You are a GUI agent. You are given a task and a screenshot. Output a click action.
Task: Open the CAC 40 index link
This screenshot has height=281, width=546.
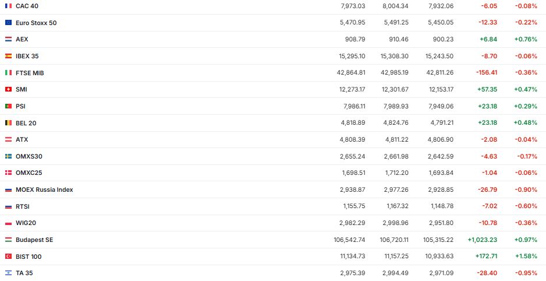pos(27,6)
